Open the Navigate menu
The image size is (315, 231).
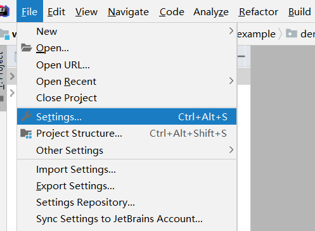point(128,11)
